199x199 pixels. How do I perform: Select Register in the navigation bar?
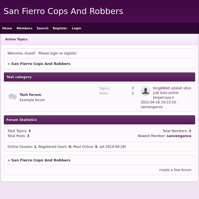point(60,28)
